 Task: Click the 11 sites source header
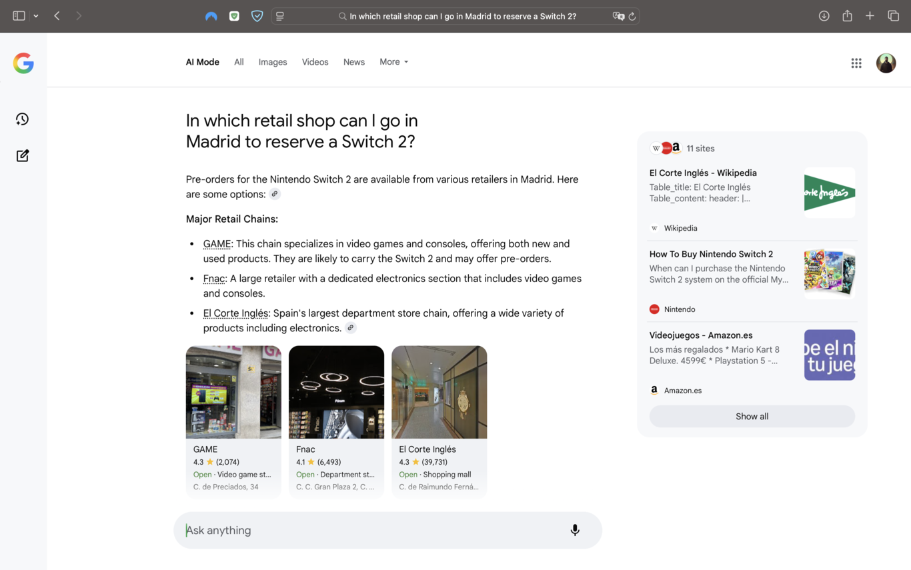(x=683, y=149)
